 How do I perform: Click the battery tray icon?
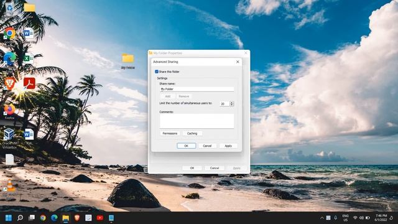pyautogui.click(x=368, y=218)
